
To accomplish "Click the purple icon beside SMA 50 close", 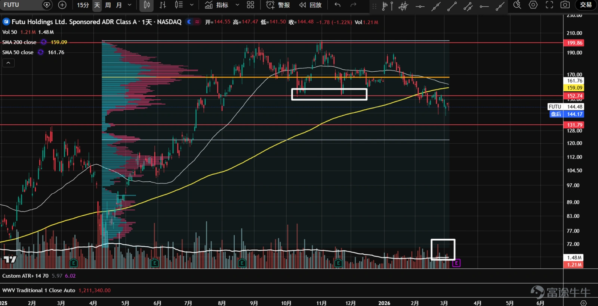I will coord(41,52).
